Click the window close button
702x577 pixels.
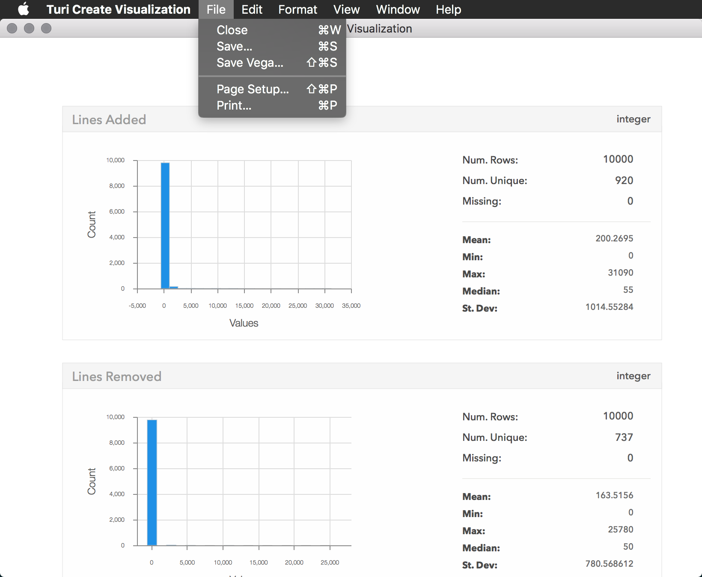click(12, 28)
